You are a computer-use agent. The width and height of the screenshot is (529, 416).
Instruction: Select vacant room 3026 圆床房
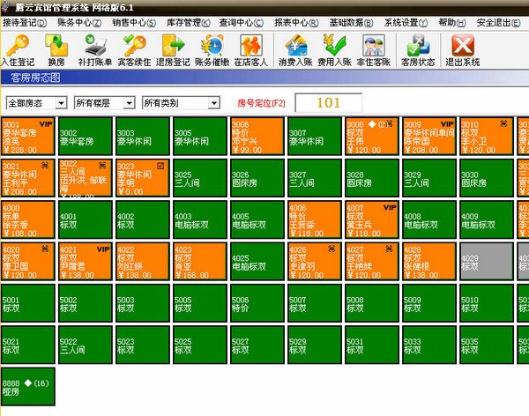click(x=257, y=178)
